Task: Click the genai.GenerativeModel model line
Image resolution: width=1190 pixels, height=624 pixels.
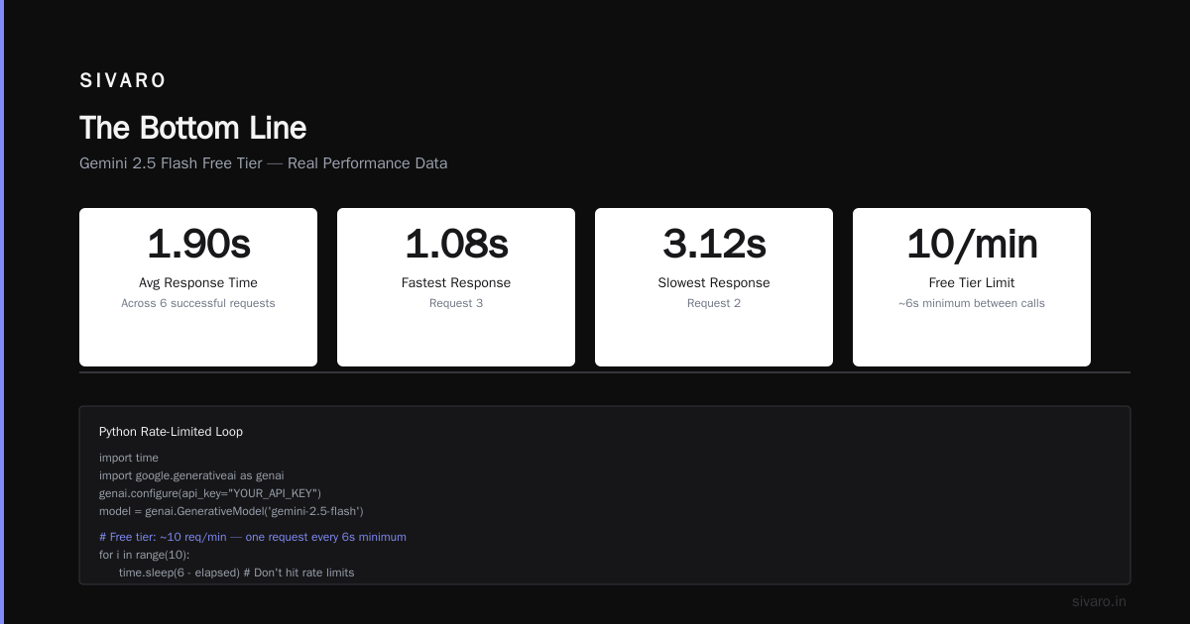Action: pyautogui.click(x=231, y=511)
